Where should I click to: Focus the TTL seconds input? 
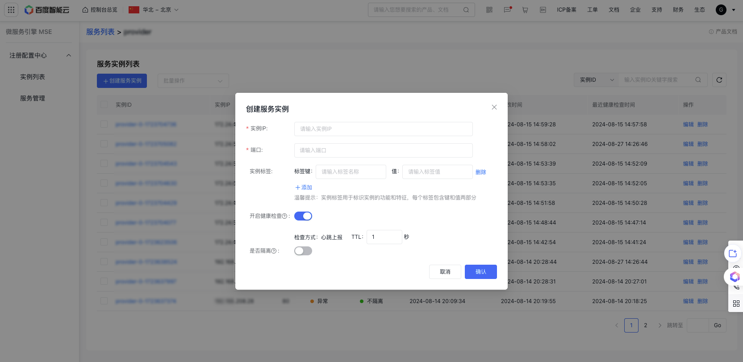pos(384,237)
